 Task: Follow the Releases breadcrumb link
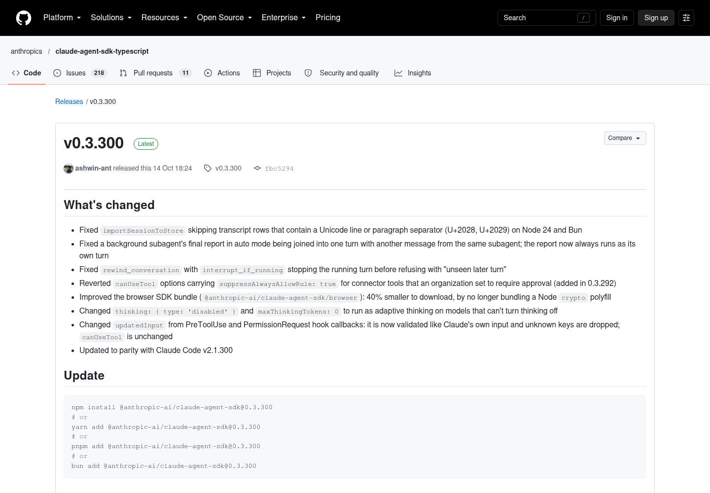[x=69, y=102]
